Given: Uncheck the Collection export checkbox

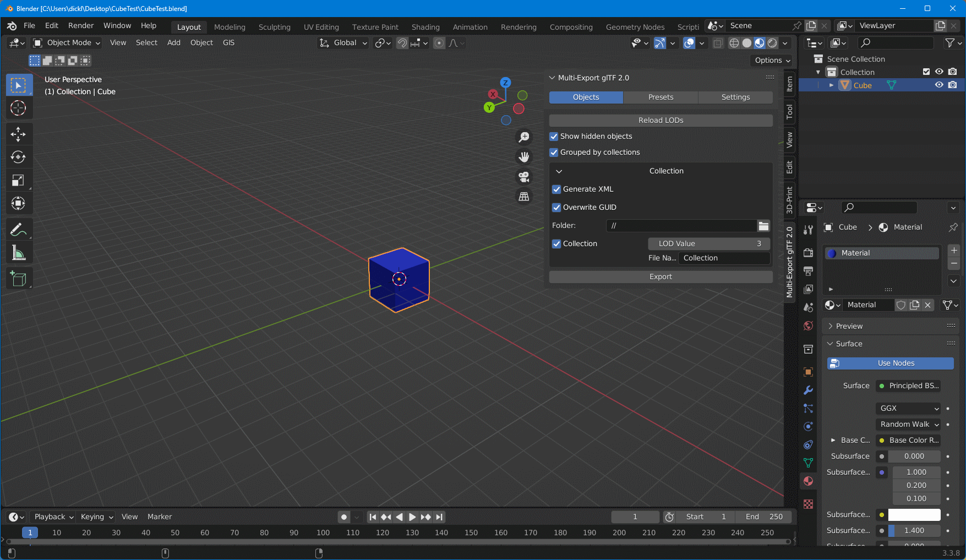Looking at the screenshot, I should coord(556,244).
